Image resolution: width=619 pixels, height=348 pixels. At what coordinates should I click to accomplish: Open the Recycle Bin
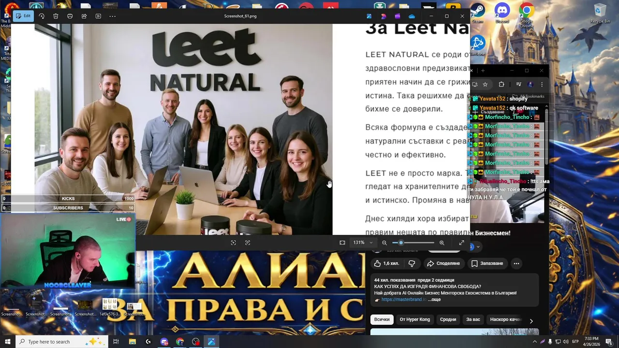(x=600, y=13)
